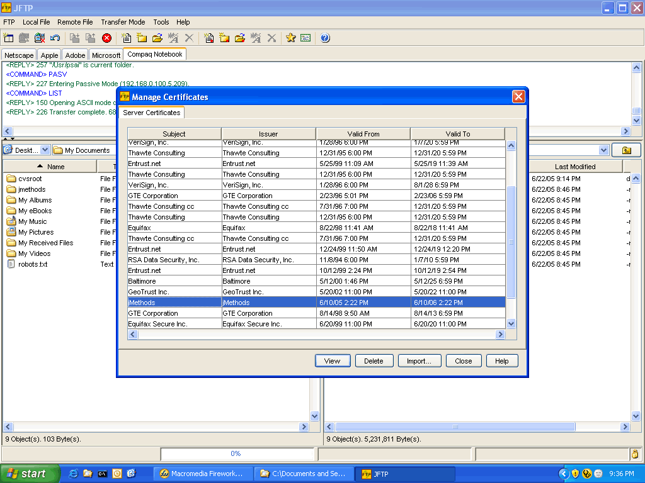645x483 pixels.
Task: Select the RSA Data Security, Inc. subject cell
Action: pos(174,260)
